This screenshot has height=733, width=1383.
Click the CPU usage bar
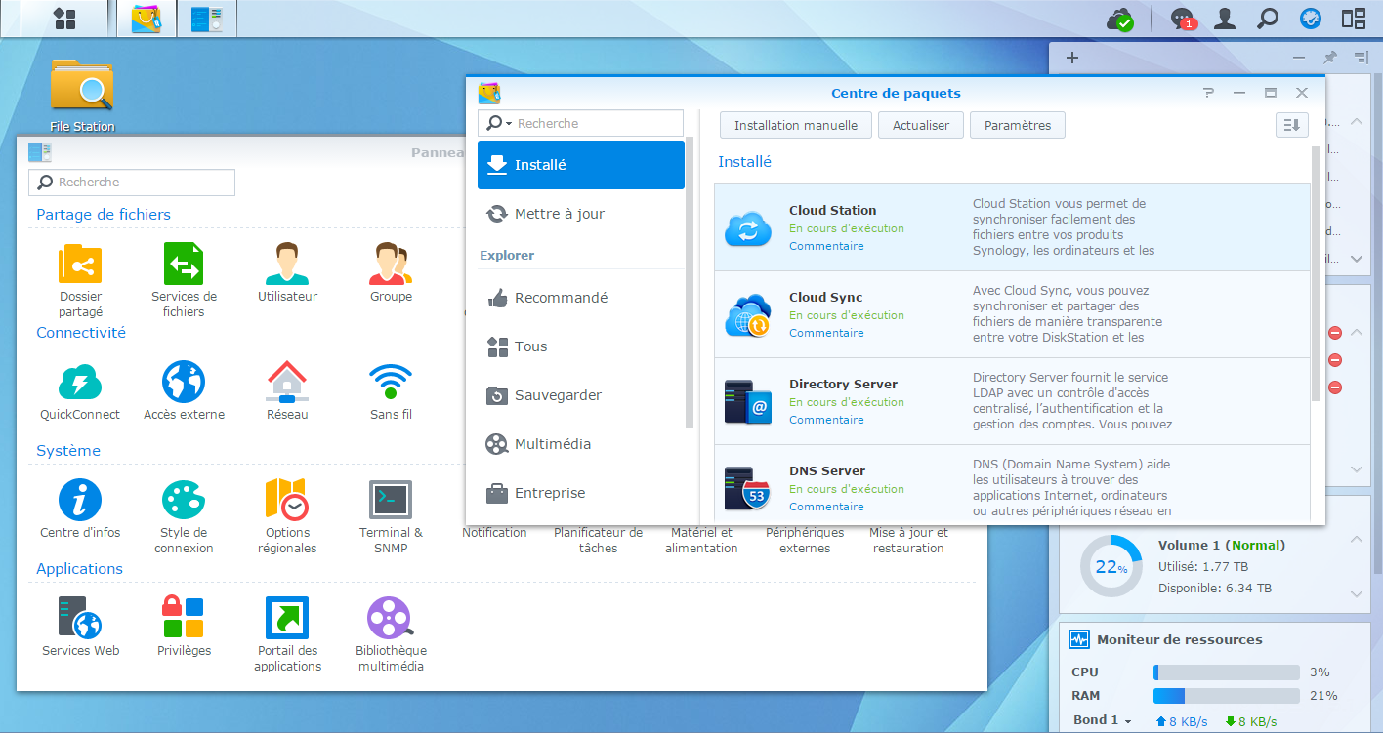(1227, 672)
